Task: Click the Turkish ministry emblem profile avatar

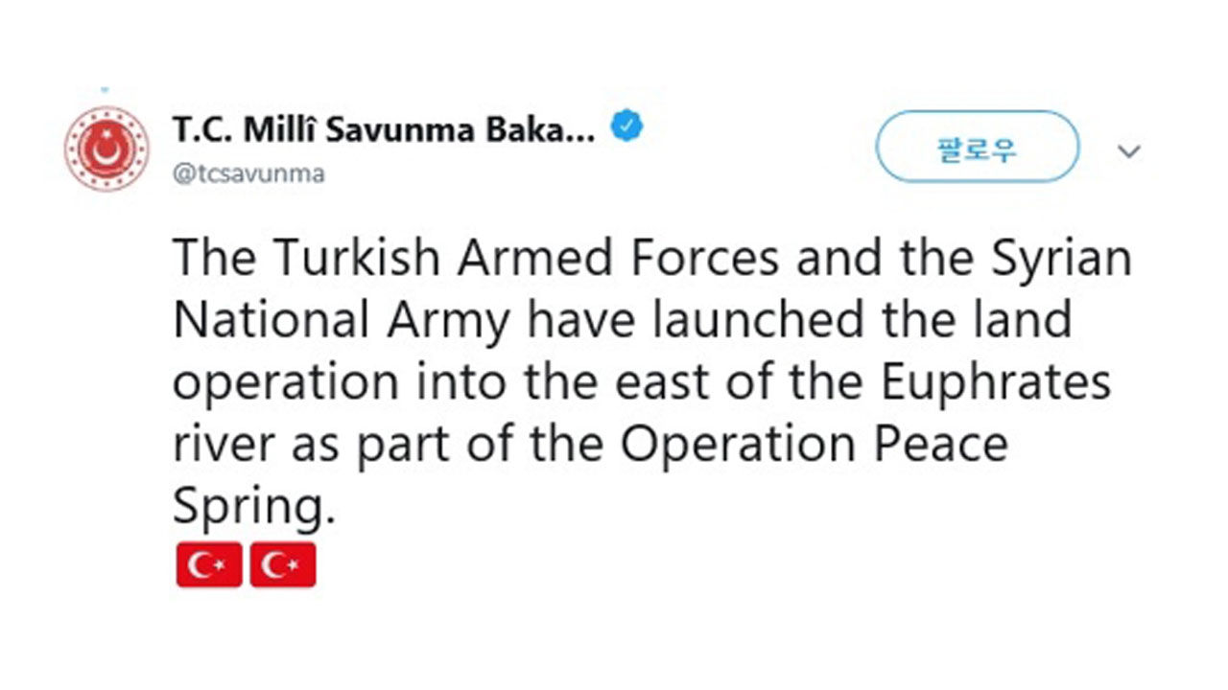Action: [106, 149]
